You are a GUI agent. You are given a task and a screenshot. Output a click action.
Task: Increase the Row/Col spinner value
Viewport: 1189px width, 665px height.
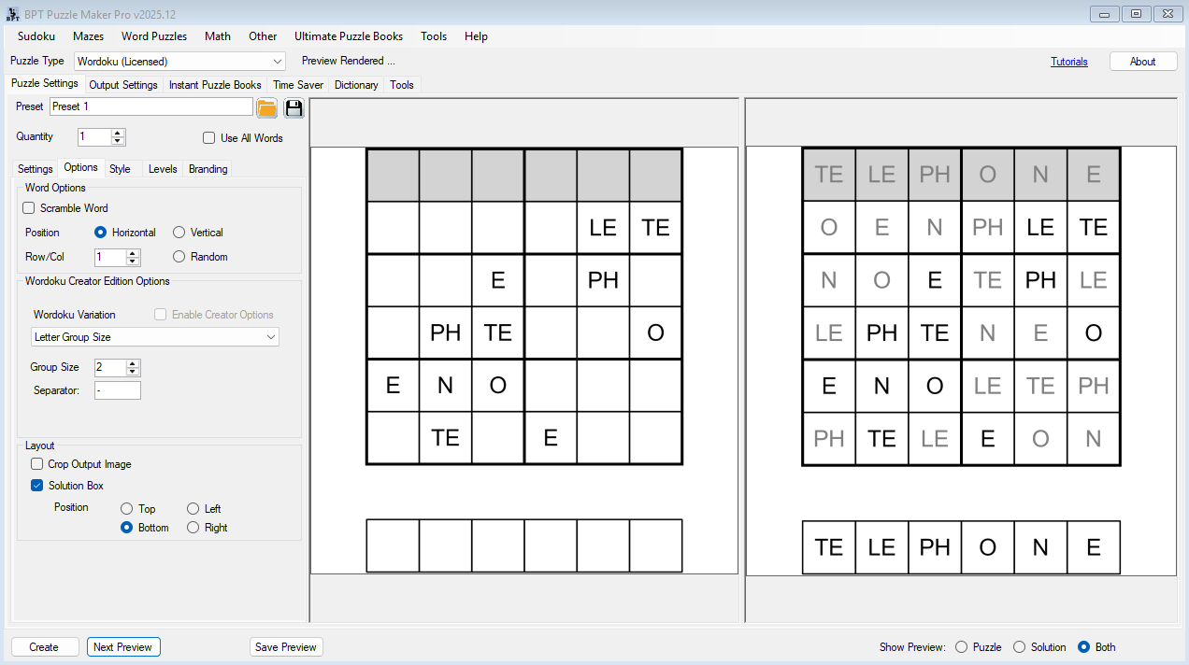coord(133,253)
